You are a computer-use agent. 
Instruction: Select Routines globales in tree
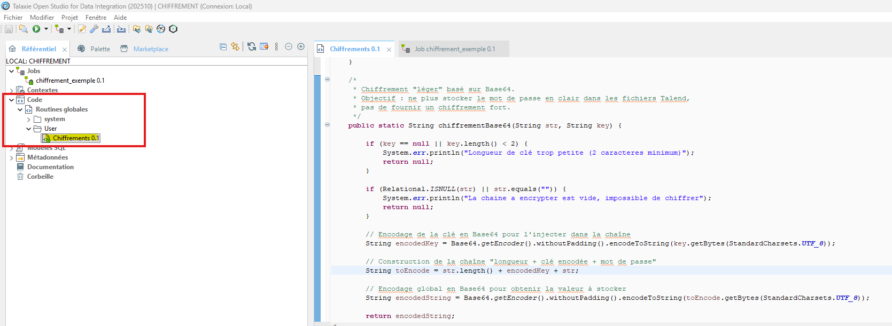pyautogui.click(x=61, y=109)
